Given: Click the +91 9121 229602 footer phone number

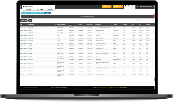Looking at the screenshot, I should (x=55, y=88).
